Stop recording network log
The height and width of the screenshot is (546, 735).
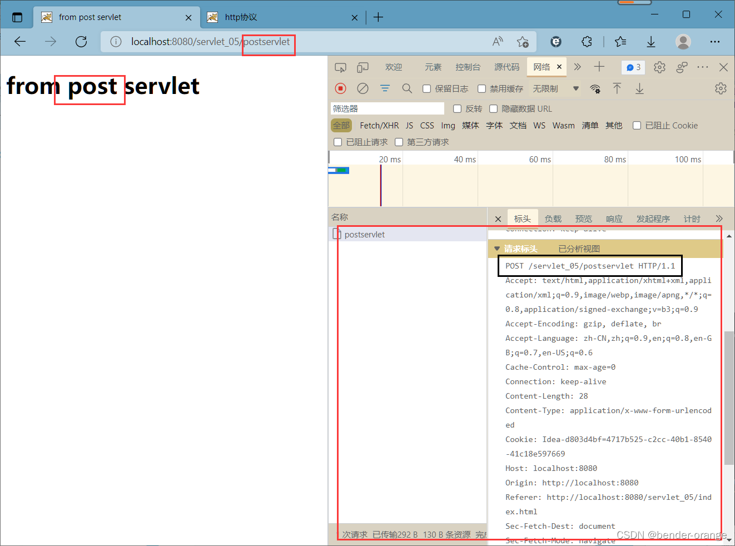click(x=341, y=88)
